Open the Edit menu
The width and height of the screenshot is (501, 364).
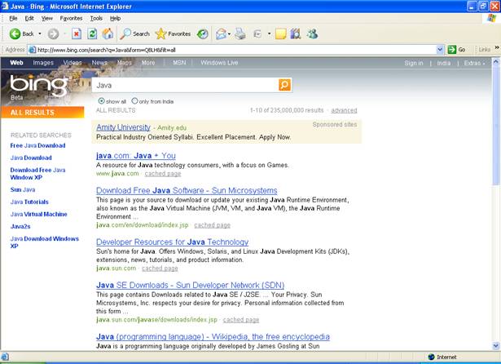coord(29,18)
